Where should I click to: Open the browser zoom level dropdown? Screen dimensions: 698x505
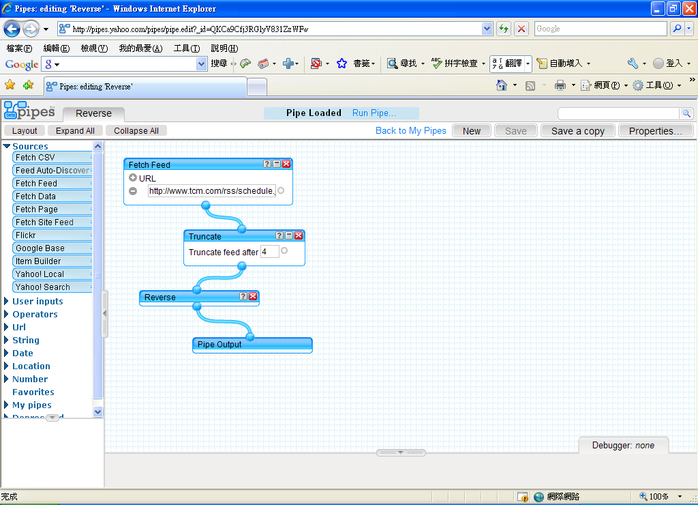click(x=679, y=497)
